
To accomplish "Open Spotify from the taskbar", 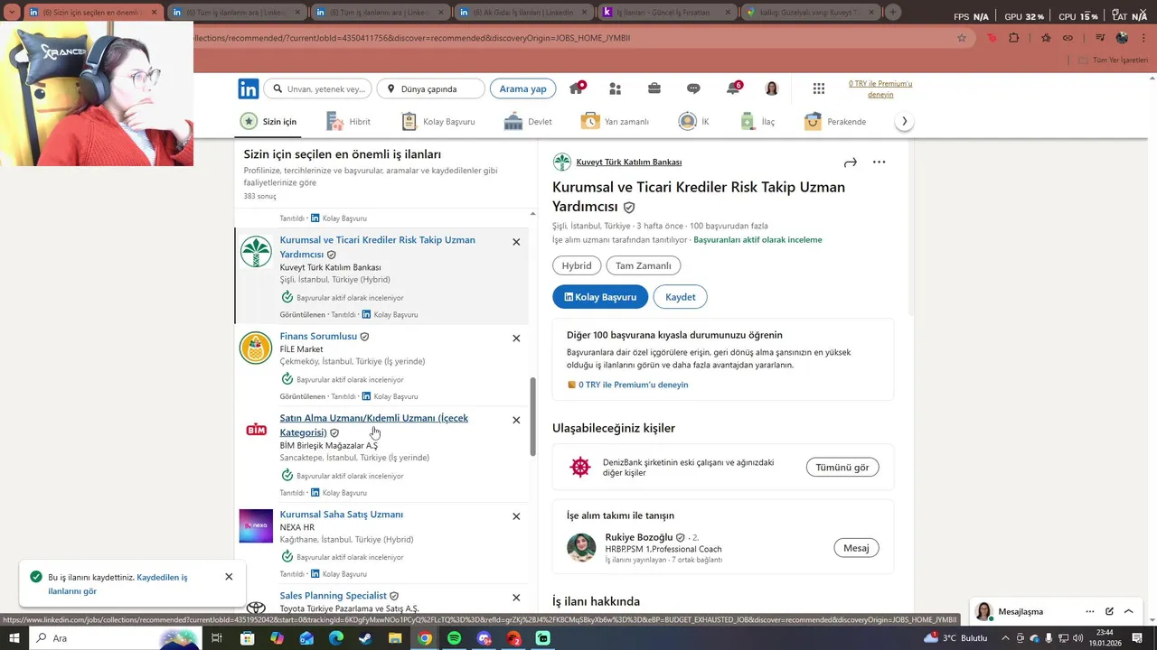I will point(454,638).
